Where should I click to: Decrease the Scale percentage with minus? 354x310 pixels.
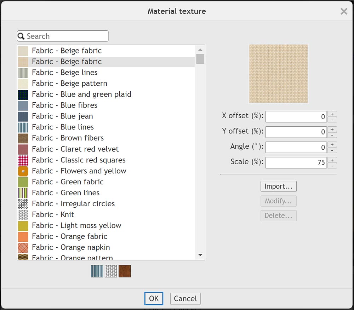[332, 166]
